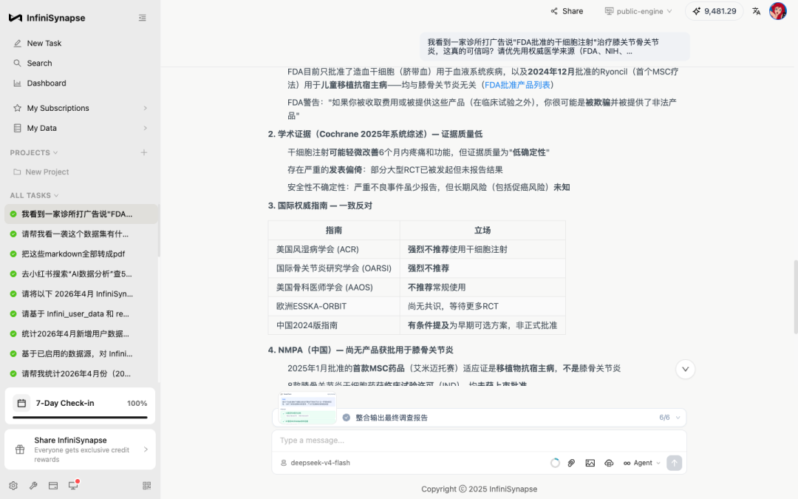This screenshot has width=798, height=499.
Task: Open the public-engine dropdown
Action: coord(638,11)
